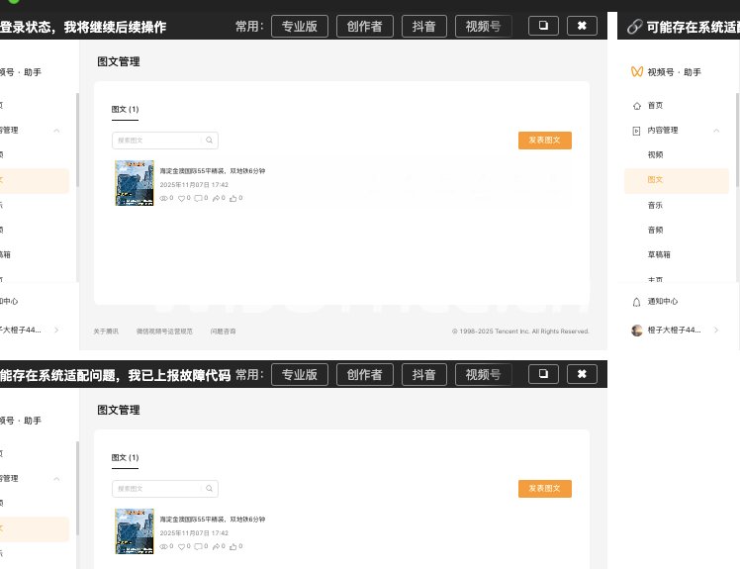740x569 pixels.
Task: Click the post date 2025年11月07日 17:42 in the upper window
Action: (194, 185)
